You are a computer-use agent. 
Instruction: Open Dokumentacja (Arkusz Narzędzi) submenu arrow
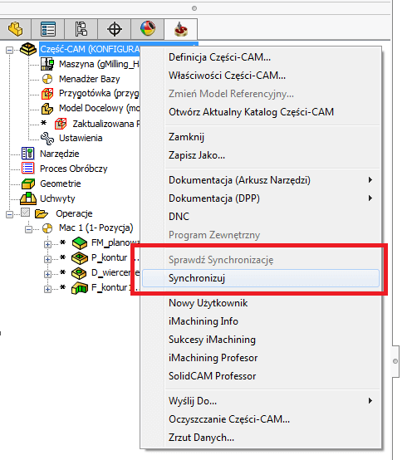370,180
